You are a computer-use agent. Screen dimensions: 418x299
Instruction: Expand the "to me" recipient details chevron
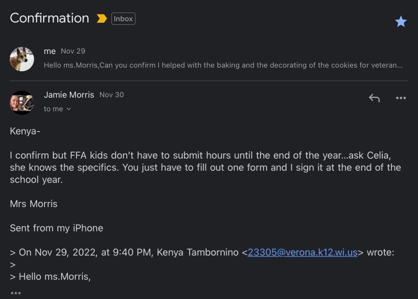pyautogui.click(x=69, y=109)
